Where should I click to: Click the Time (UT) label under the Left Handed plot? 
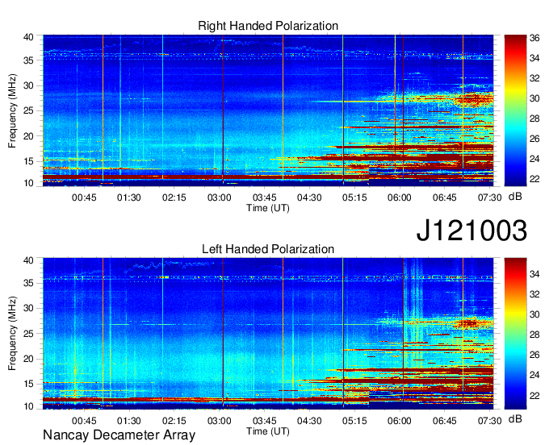[268, 431]
